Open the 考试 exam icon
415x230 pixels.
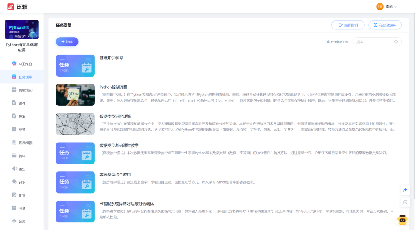coord(14,208)
